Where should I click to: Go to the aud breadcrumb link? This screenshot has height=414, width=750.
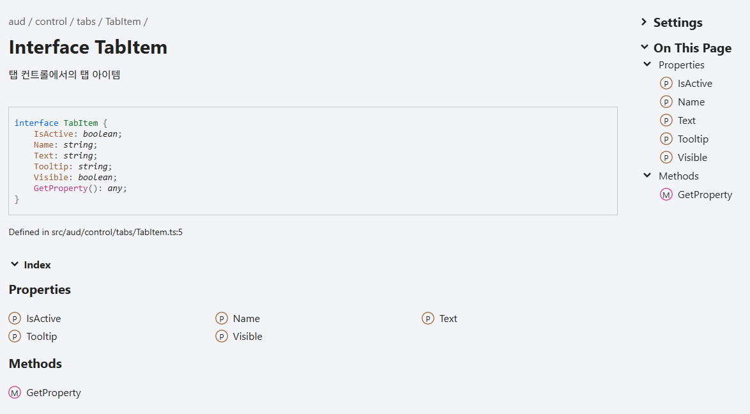coord(17,22)
